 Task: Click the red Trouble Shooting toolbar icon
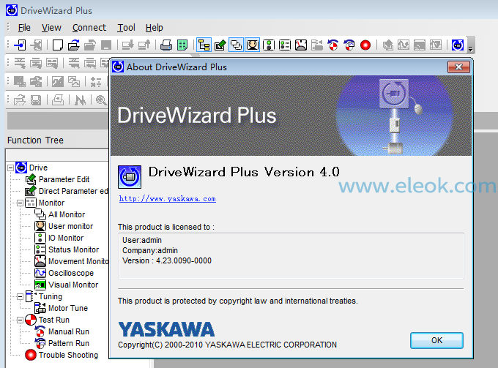(365, 45)
